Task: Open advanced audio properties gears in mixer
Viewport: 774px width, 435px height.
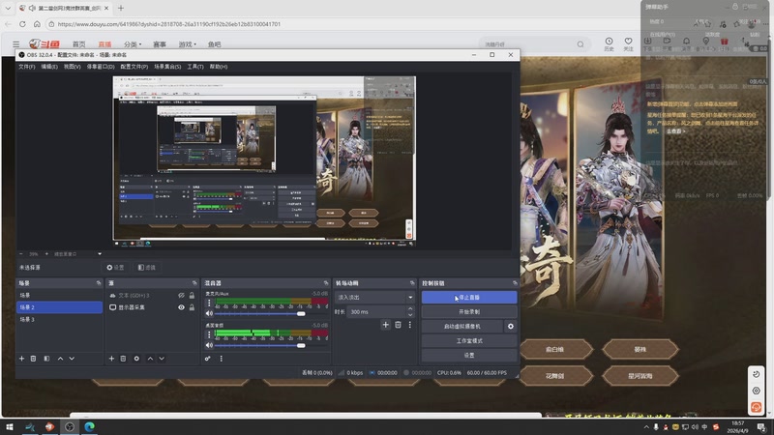Action: point(208,359)
